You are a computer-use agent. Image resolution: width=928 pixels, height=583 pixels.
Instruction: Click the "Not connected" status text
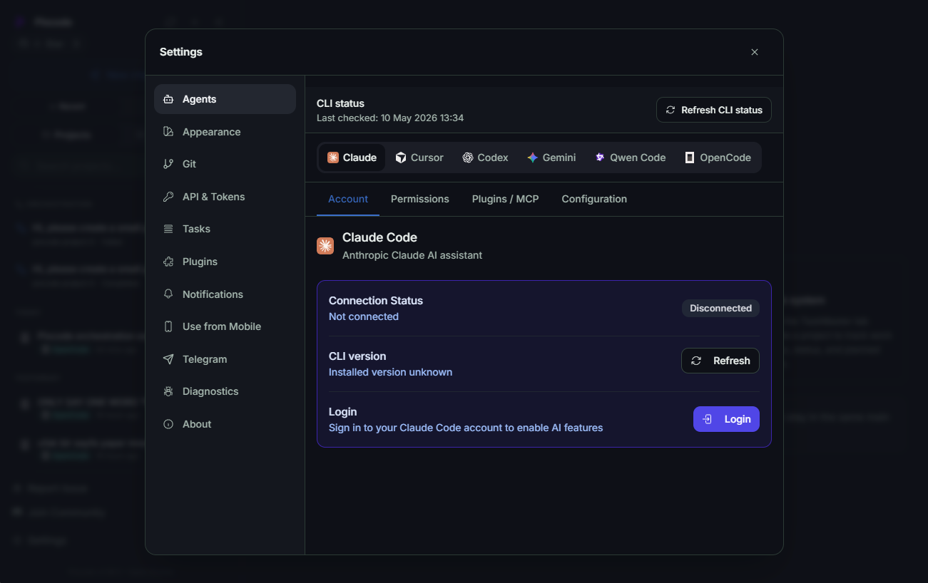[x=364, y=316]
